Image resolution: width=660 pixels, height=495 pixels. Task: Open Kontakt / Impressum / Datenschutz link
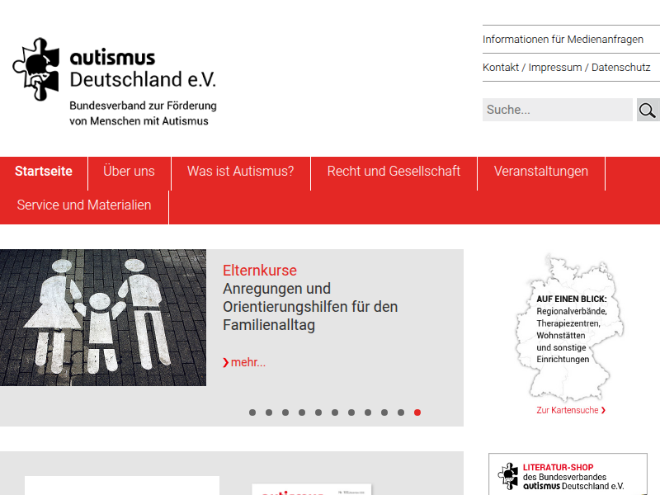566,68
